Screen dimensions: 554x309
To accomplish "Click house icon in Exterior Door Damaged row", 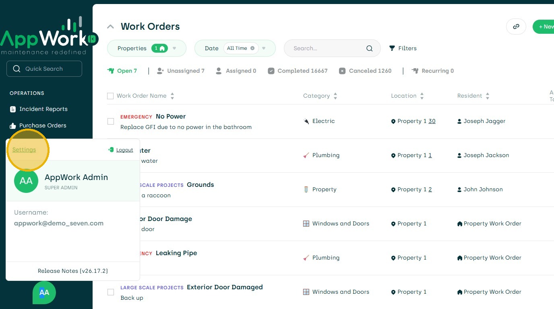I will (x=460, y=292).
